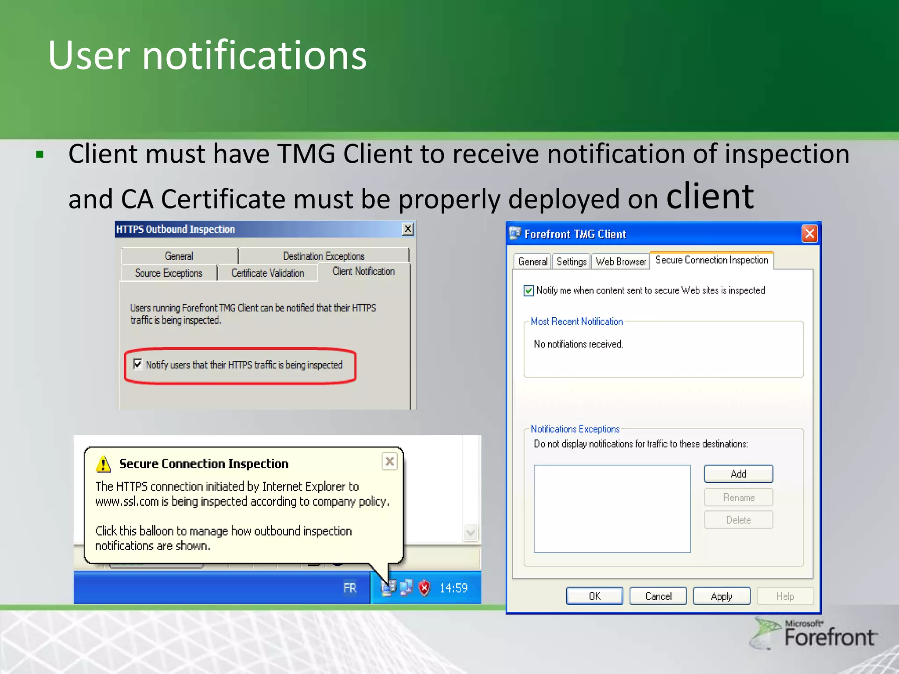Click the Forefront TMG Client title bar icon
The height and width of the screenshot is (674, 899).
tap(515, 233)
